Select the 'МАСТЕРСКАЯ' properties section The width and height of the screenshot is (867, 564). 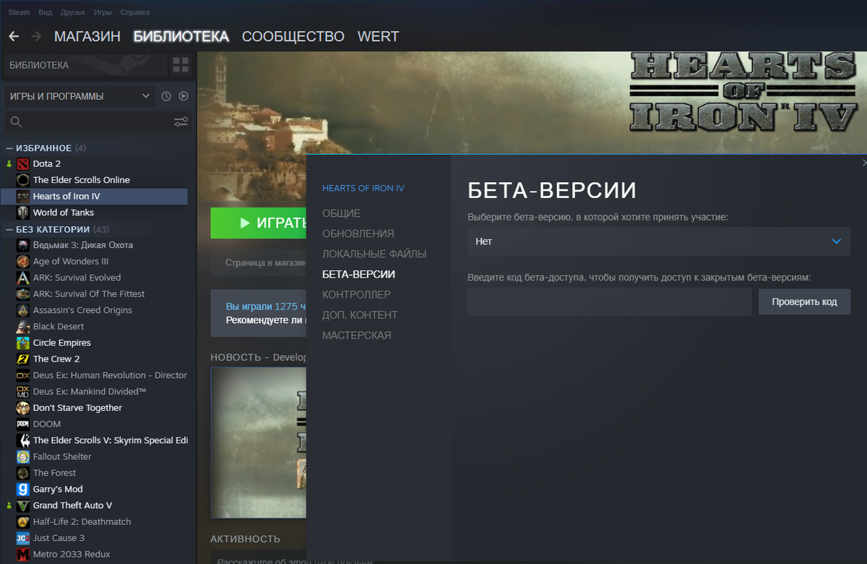357,335
